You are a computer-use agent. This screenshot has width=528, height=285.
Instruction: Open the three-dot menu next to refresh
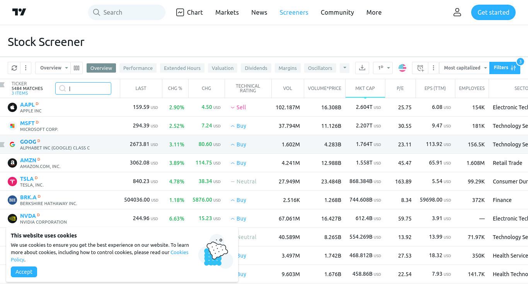[26, 68]
